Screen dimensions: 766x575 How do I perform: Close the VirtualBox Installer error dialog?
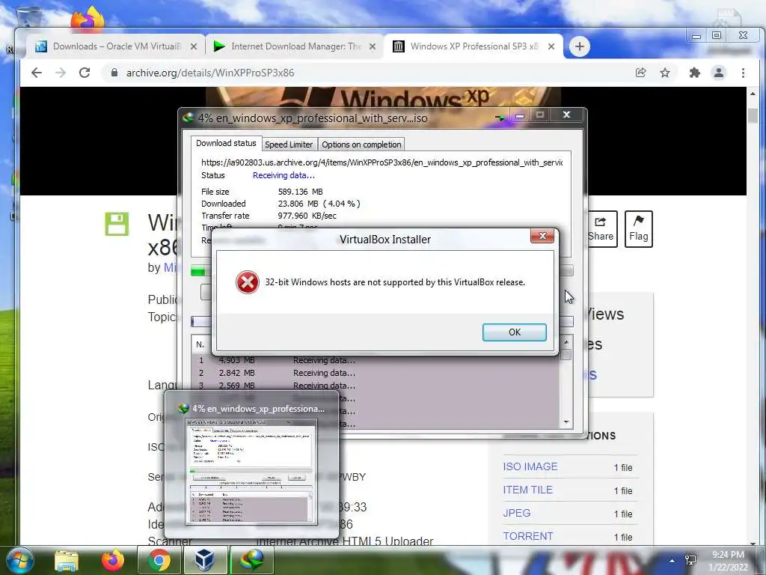click(x=542, y=236)
